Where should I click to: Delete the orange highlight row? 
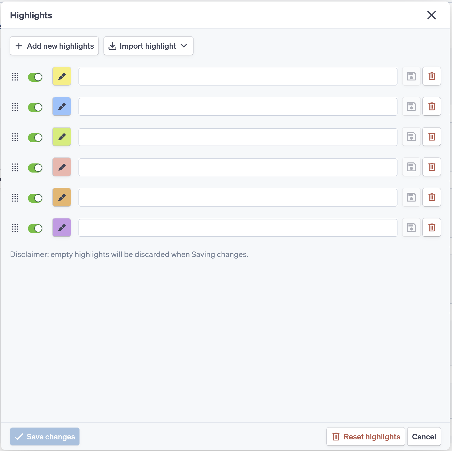coord(432,197)
